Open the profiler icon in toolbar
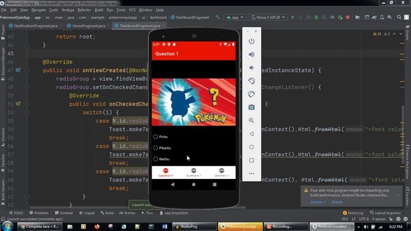 [332, 17]
